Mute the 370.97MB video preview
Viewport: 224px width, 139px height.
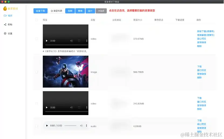tap(71, 41)
